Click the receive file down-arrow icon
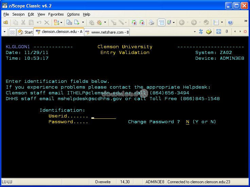 [x=142, y=22]
